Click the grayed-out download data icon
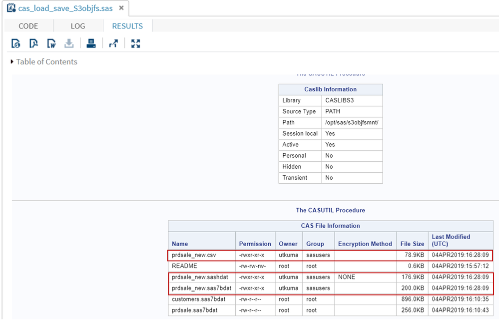The height and width of the screenshot is (321, 499). click(x=69, y=44)
